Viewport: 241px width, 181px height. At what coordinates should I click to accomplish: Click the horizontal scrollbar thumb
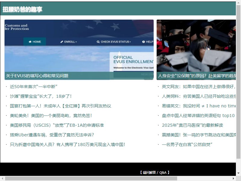pyautogui.click(x=91, y=178)
